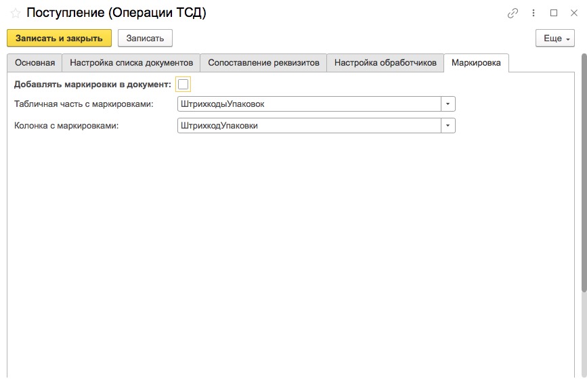This screenshot has height=385, width=587.
Task: Open the Настройка списка документов tab
Action: point(131,63)
